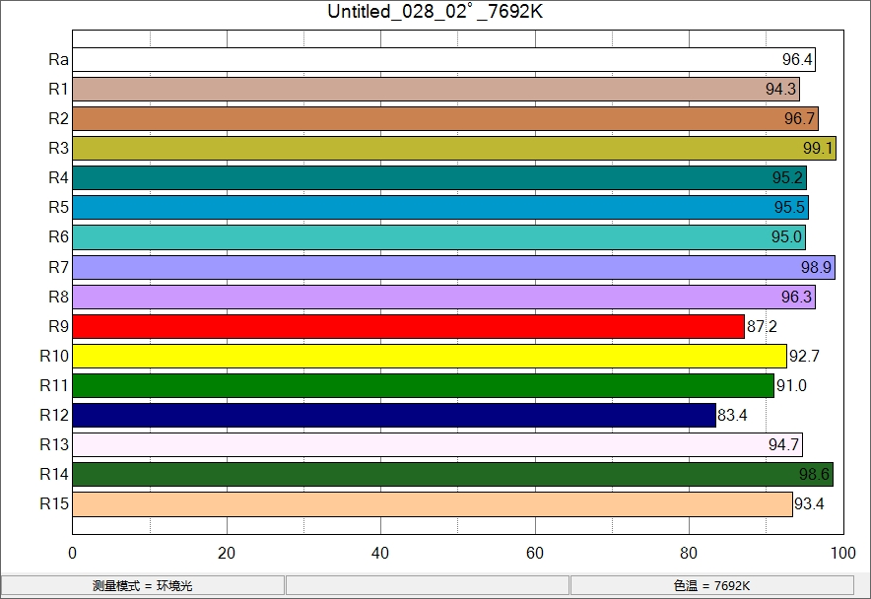Viewport: 871px width, 599px height.
Task: Click the white Ra bar
Action: [x=443, y=60]
